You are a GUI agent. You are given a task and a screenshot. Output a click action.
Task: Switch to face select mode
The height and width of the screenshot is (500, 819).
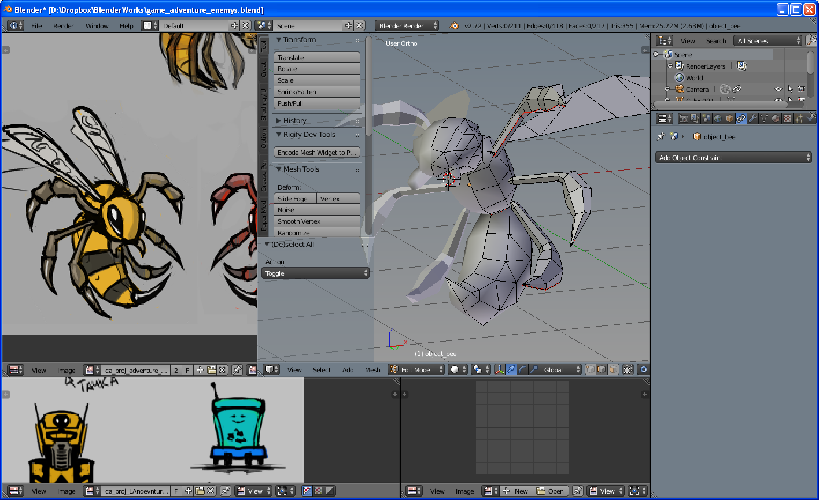point(614,369)
